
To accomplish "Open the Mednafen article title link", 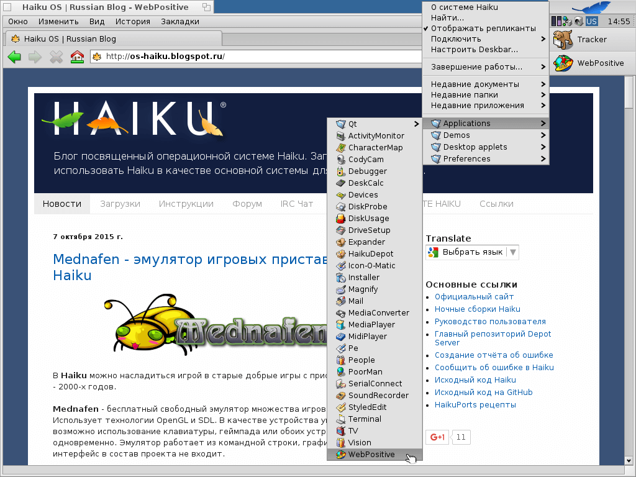I will [190, 267].
